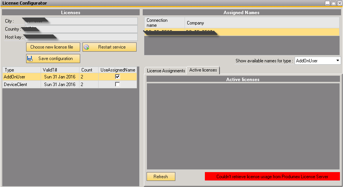This screenshot has height=187, width=343.
Task: Click into the Country field
Action: (81, 29)
